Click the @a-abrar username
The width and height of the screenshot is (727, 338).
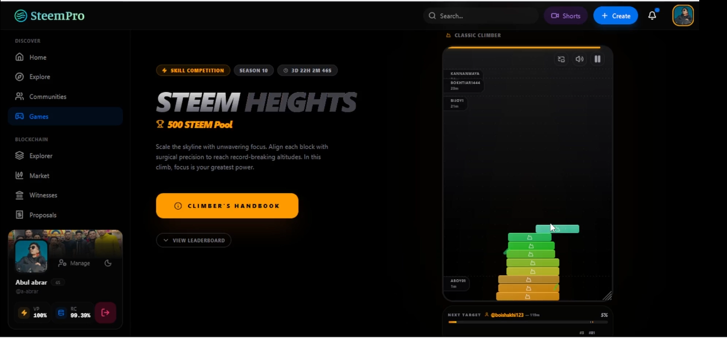click(x=27, y=291)
